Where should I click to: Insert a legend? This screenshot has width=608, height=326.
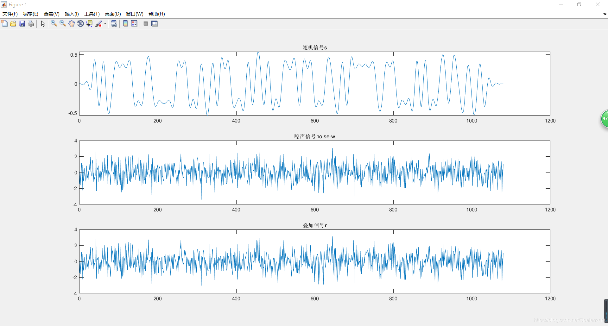tap(134, 24)
